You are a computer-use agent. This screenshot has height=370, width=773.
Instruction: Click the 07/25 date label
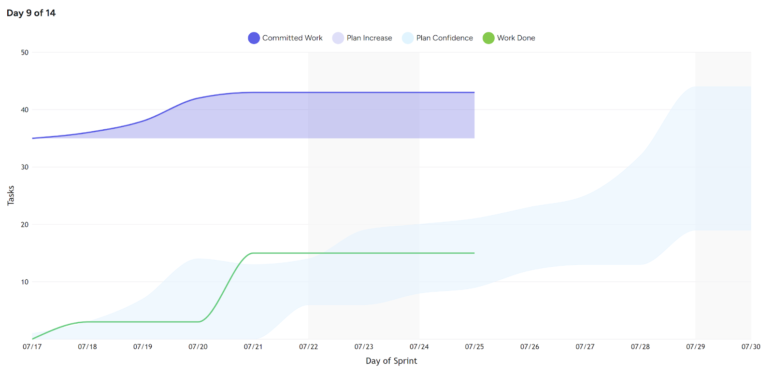click(474, 347)
